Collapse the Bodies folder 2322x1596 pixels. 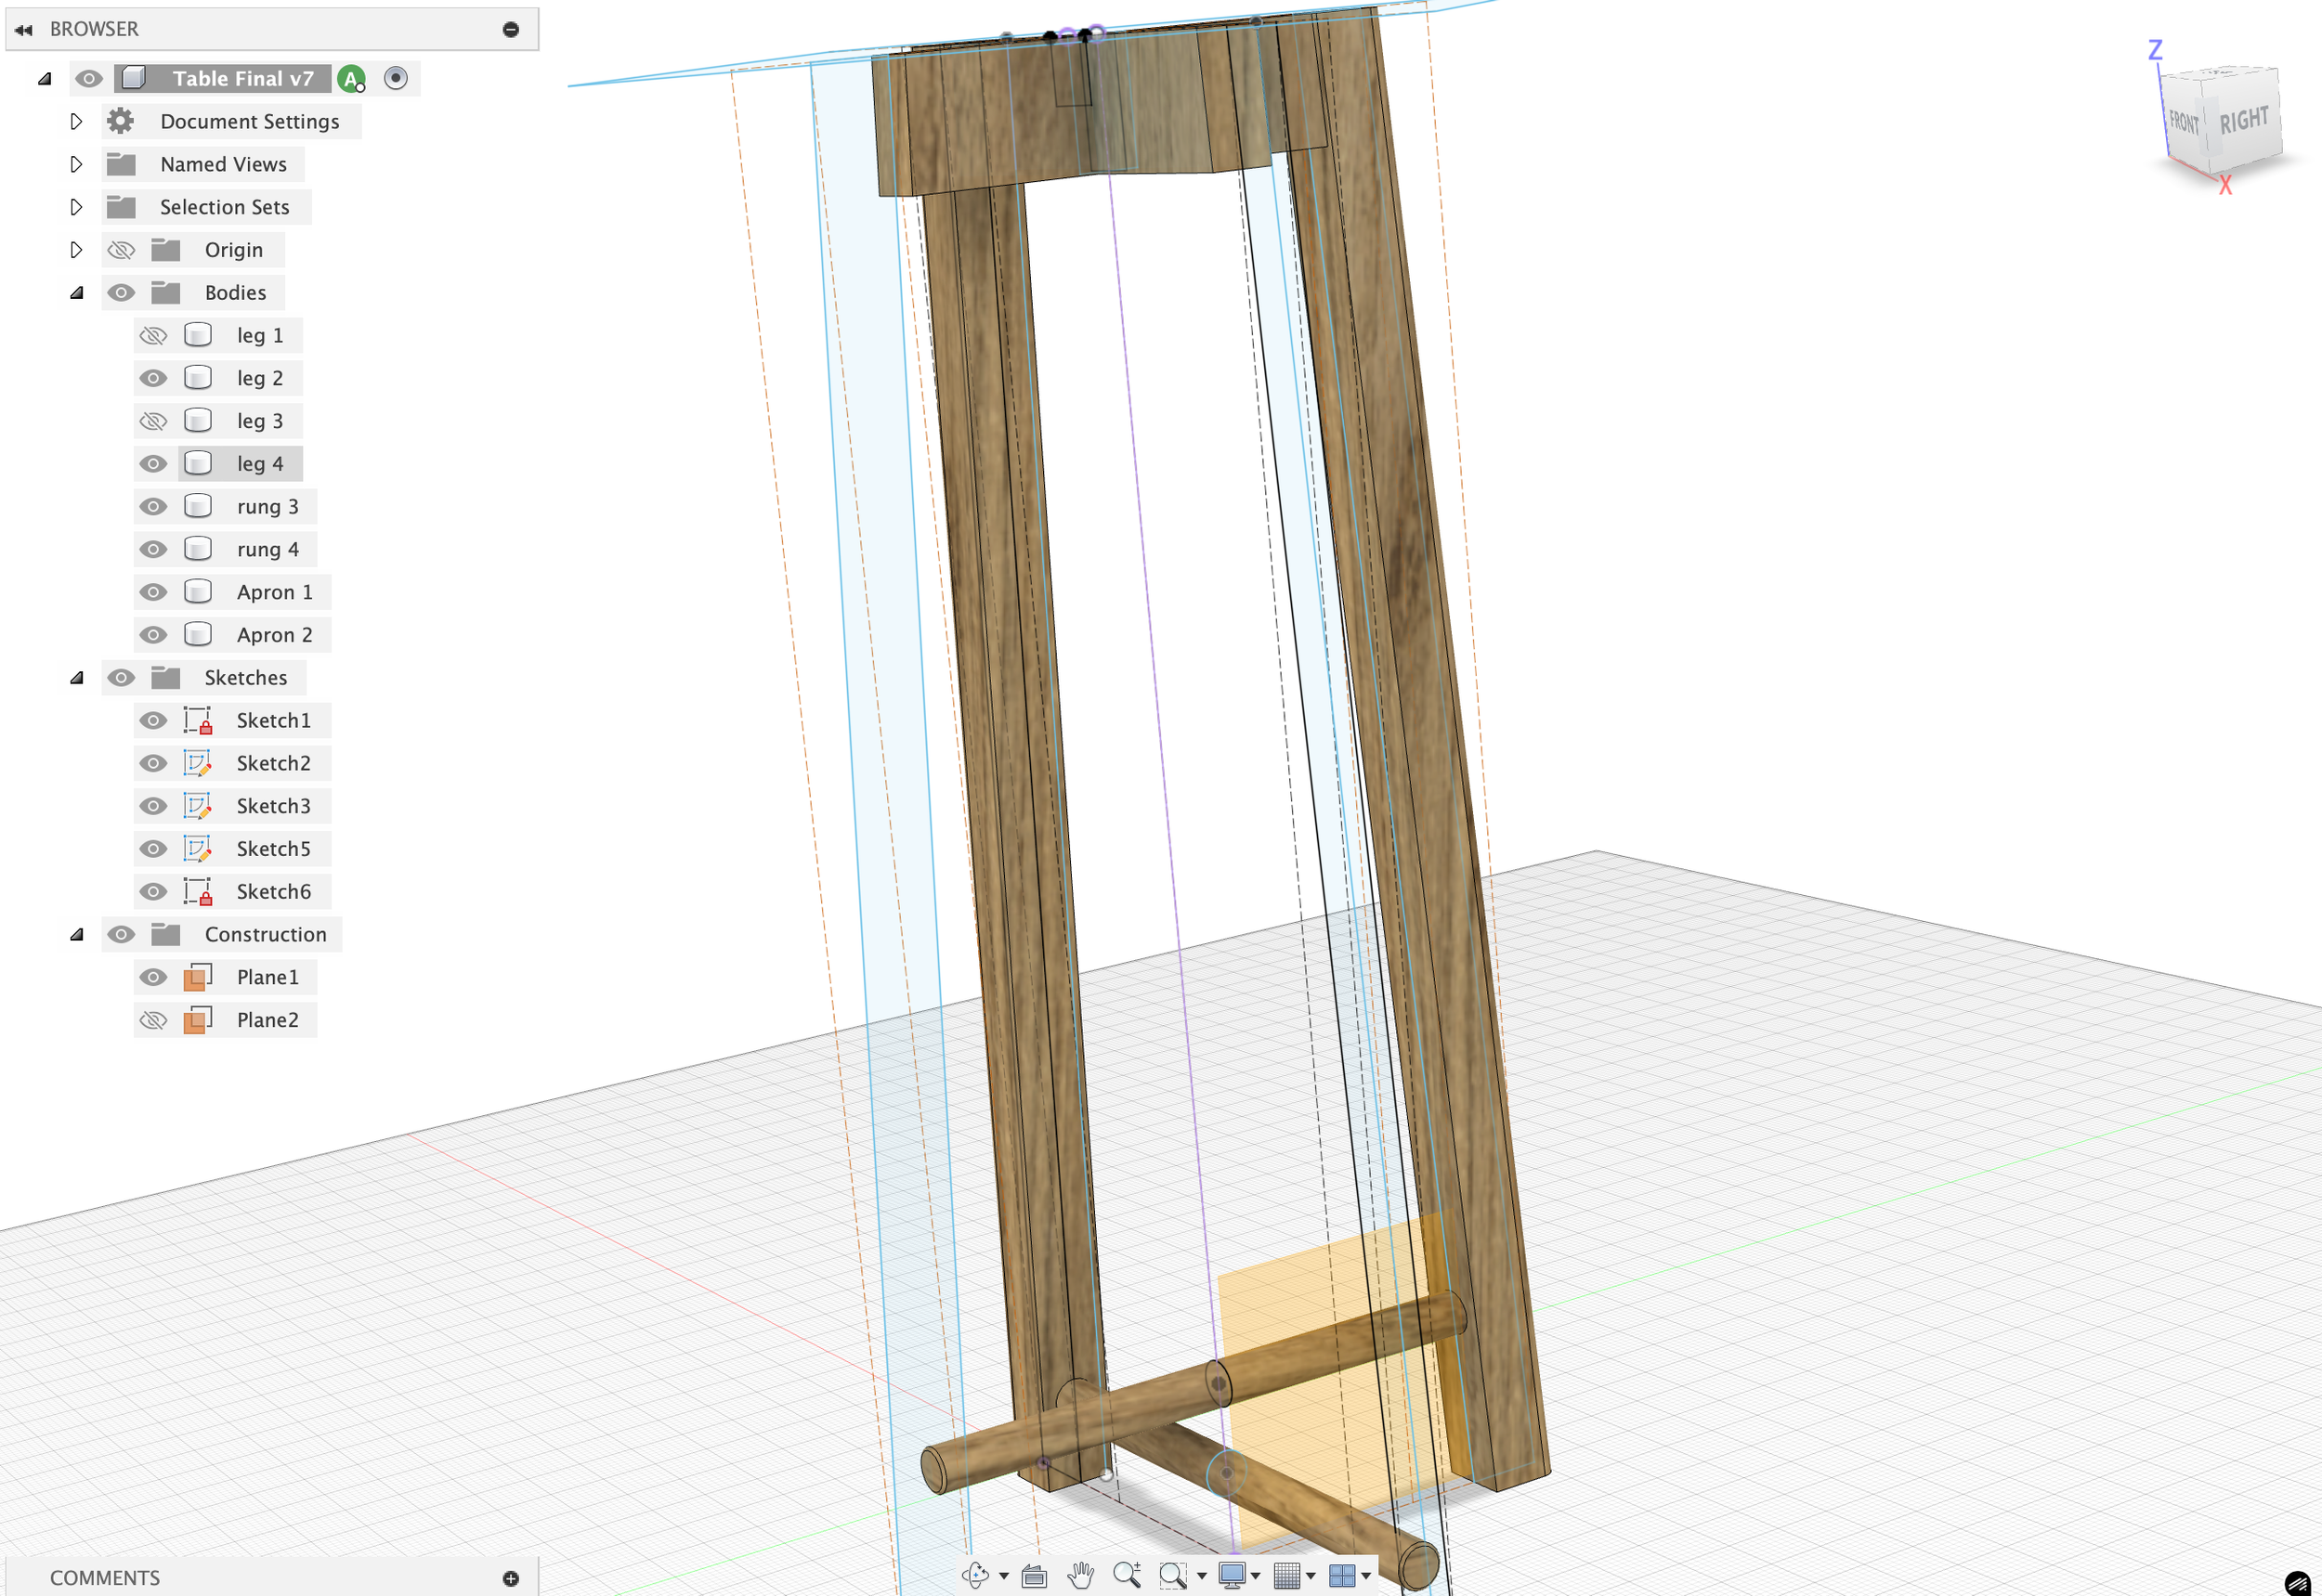[x=77, y=293]
